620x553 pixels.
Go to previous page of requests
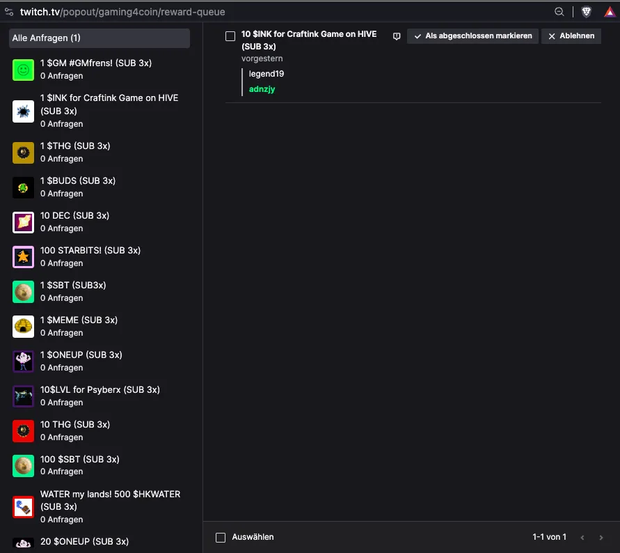click(x=582, y=537)
